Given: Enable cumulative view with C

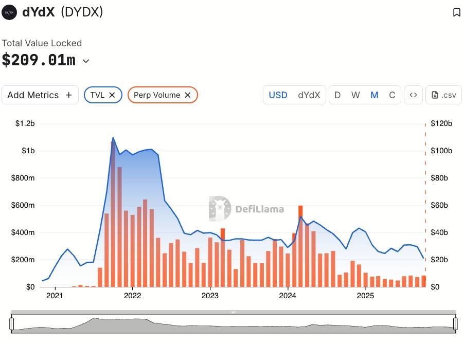Looking at the screenshot, I should (x=392, y=95).
